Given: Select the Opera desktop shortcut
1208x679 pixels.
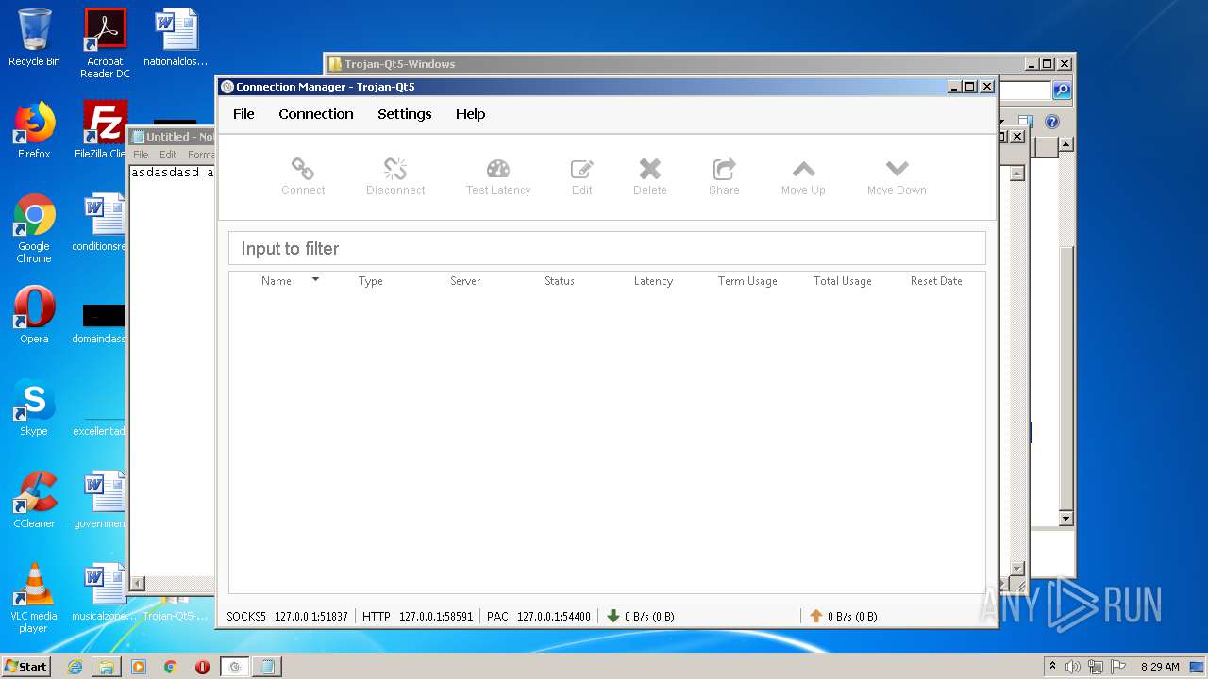Looking at the screenshot, I should click(34, 315).
